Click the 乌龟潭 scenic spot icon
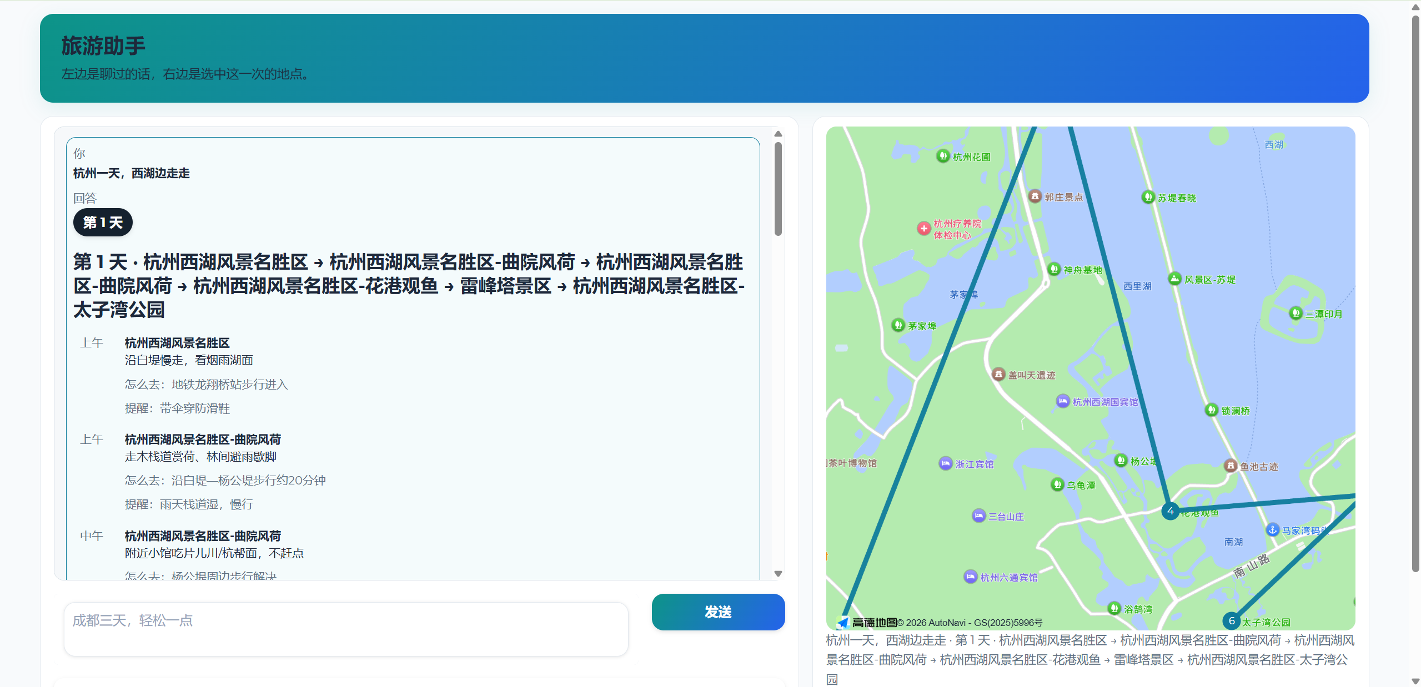 [1057, 484]
